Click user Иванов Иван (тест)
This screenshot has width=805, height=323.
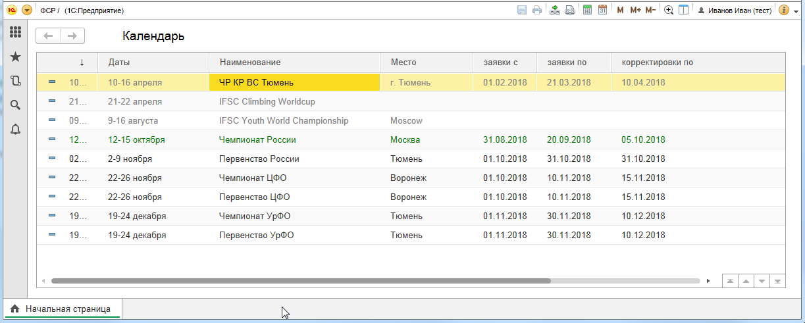(735, 11)
